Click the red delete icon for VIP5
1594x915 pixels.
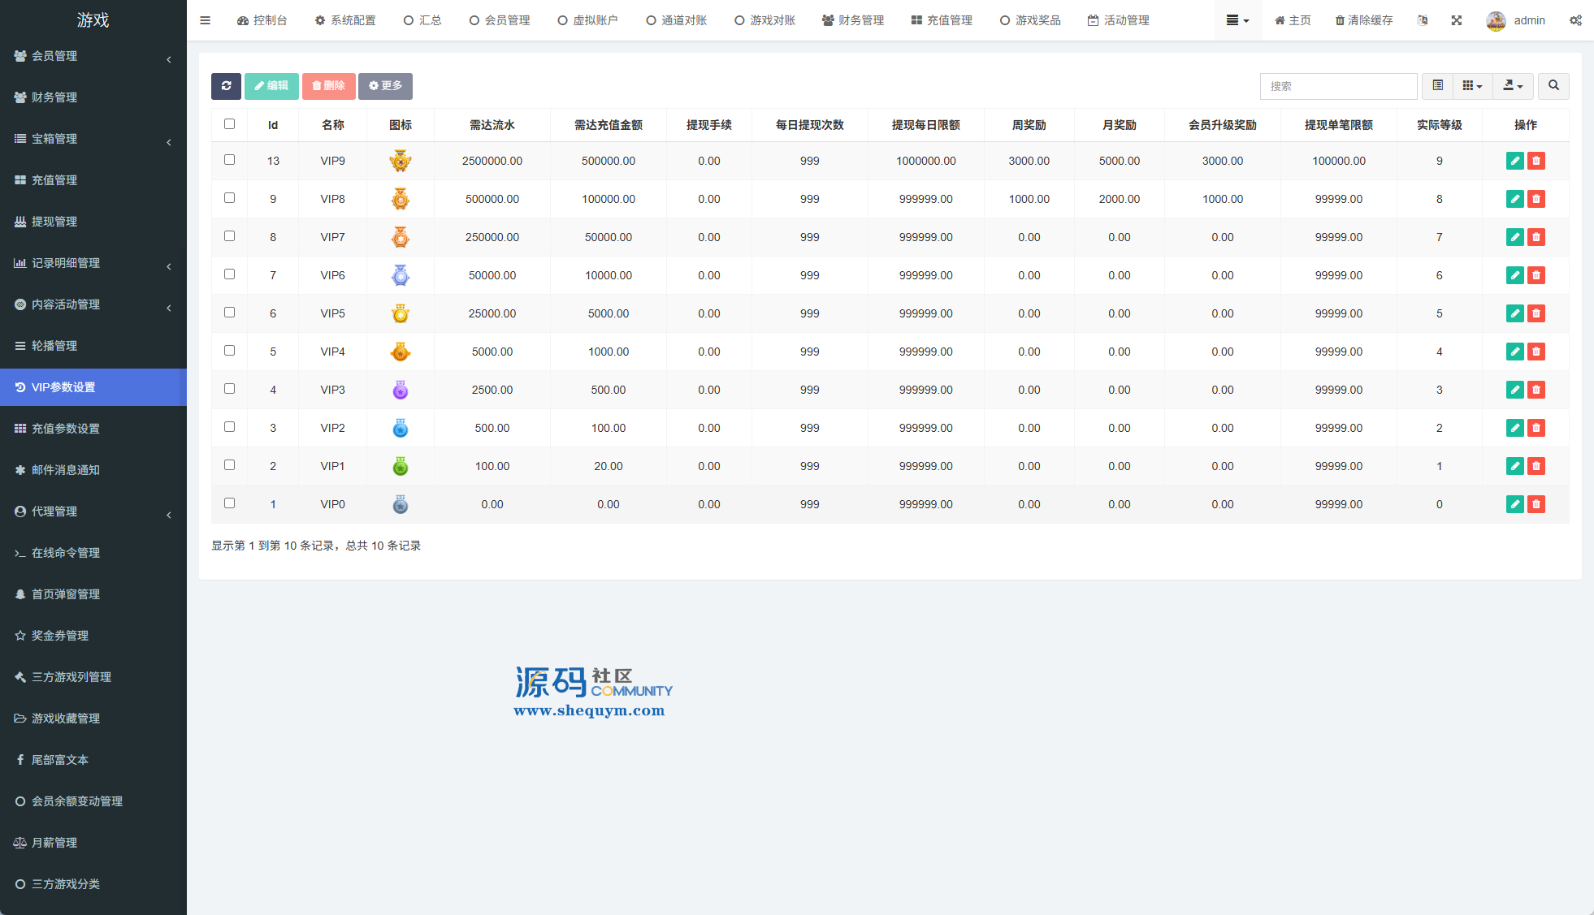(1536, 313)
